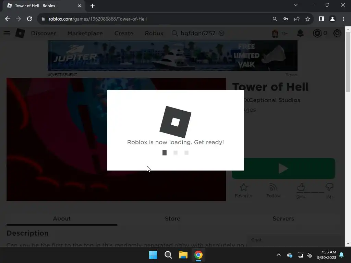This screenshot has height=263, width=351.
Task: Click the page vertical scrollbar thumb
Action: pos(348,62)
